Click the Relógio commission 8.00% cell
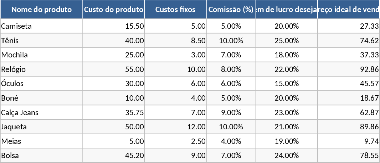 pos(231,69)
